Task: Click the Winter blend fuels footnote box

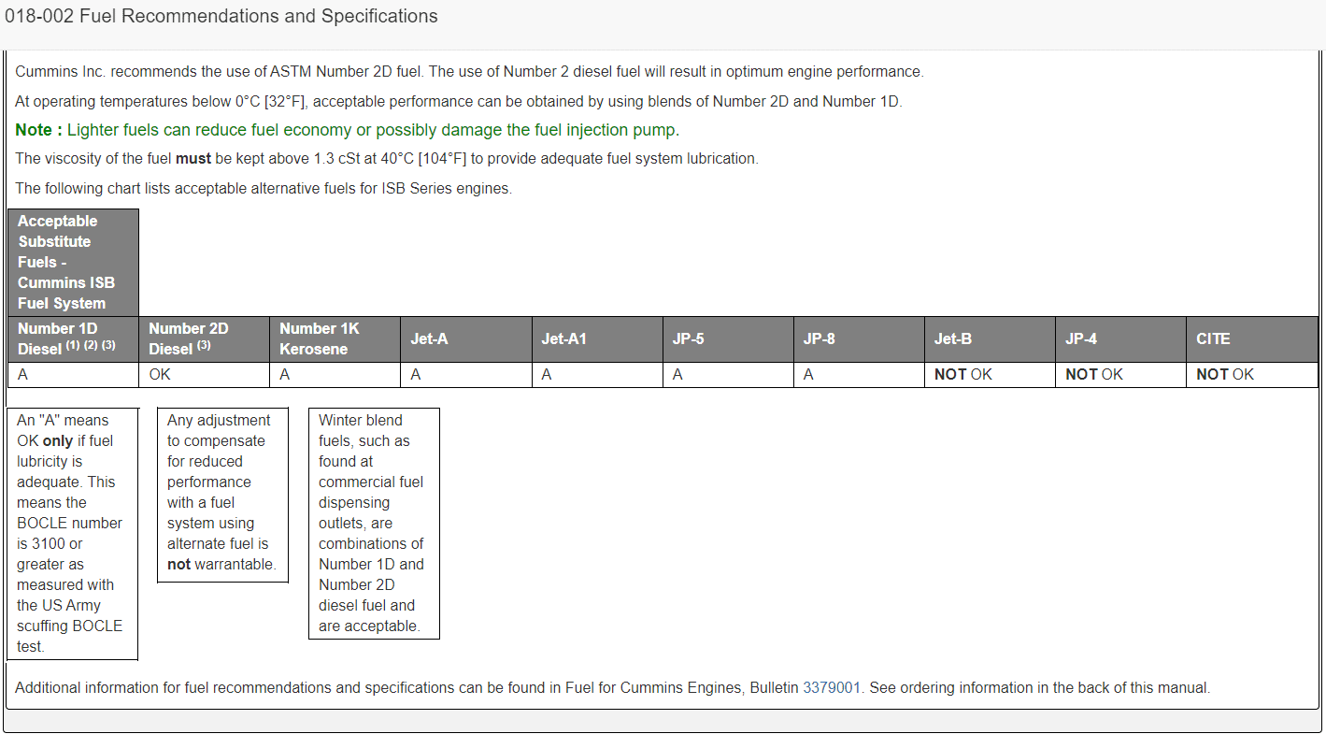Action: 374,524
